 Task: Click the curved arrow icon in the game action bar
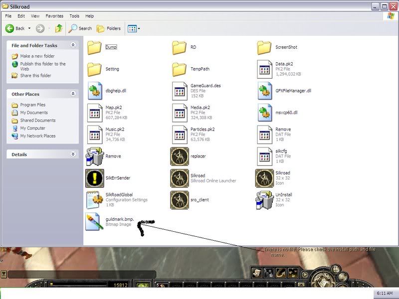(281, 273)
